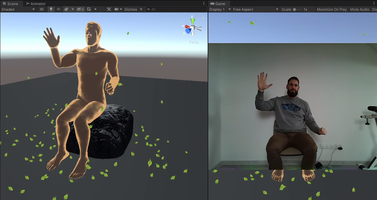Open the grid settings dropdown arrow

coord(95,9)
